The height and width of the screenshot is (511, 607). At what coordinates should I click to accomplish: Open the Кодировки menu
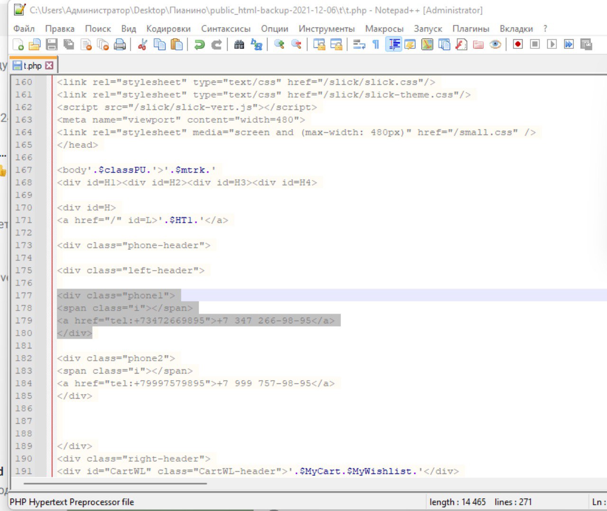(168, 29)
